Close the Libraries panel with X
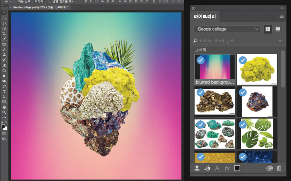 (x=193, y=8)
